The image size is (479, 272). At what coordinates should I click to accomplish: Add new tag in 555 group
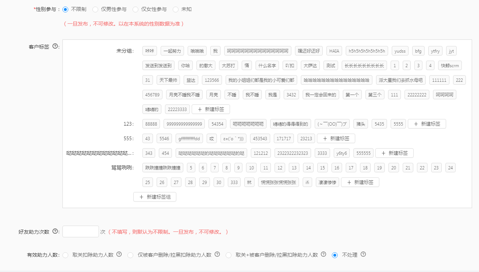tap(336, 138)
